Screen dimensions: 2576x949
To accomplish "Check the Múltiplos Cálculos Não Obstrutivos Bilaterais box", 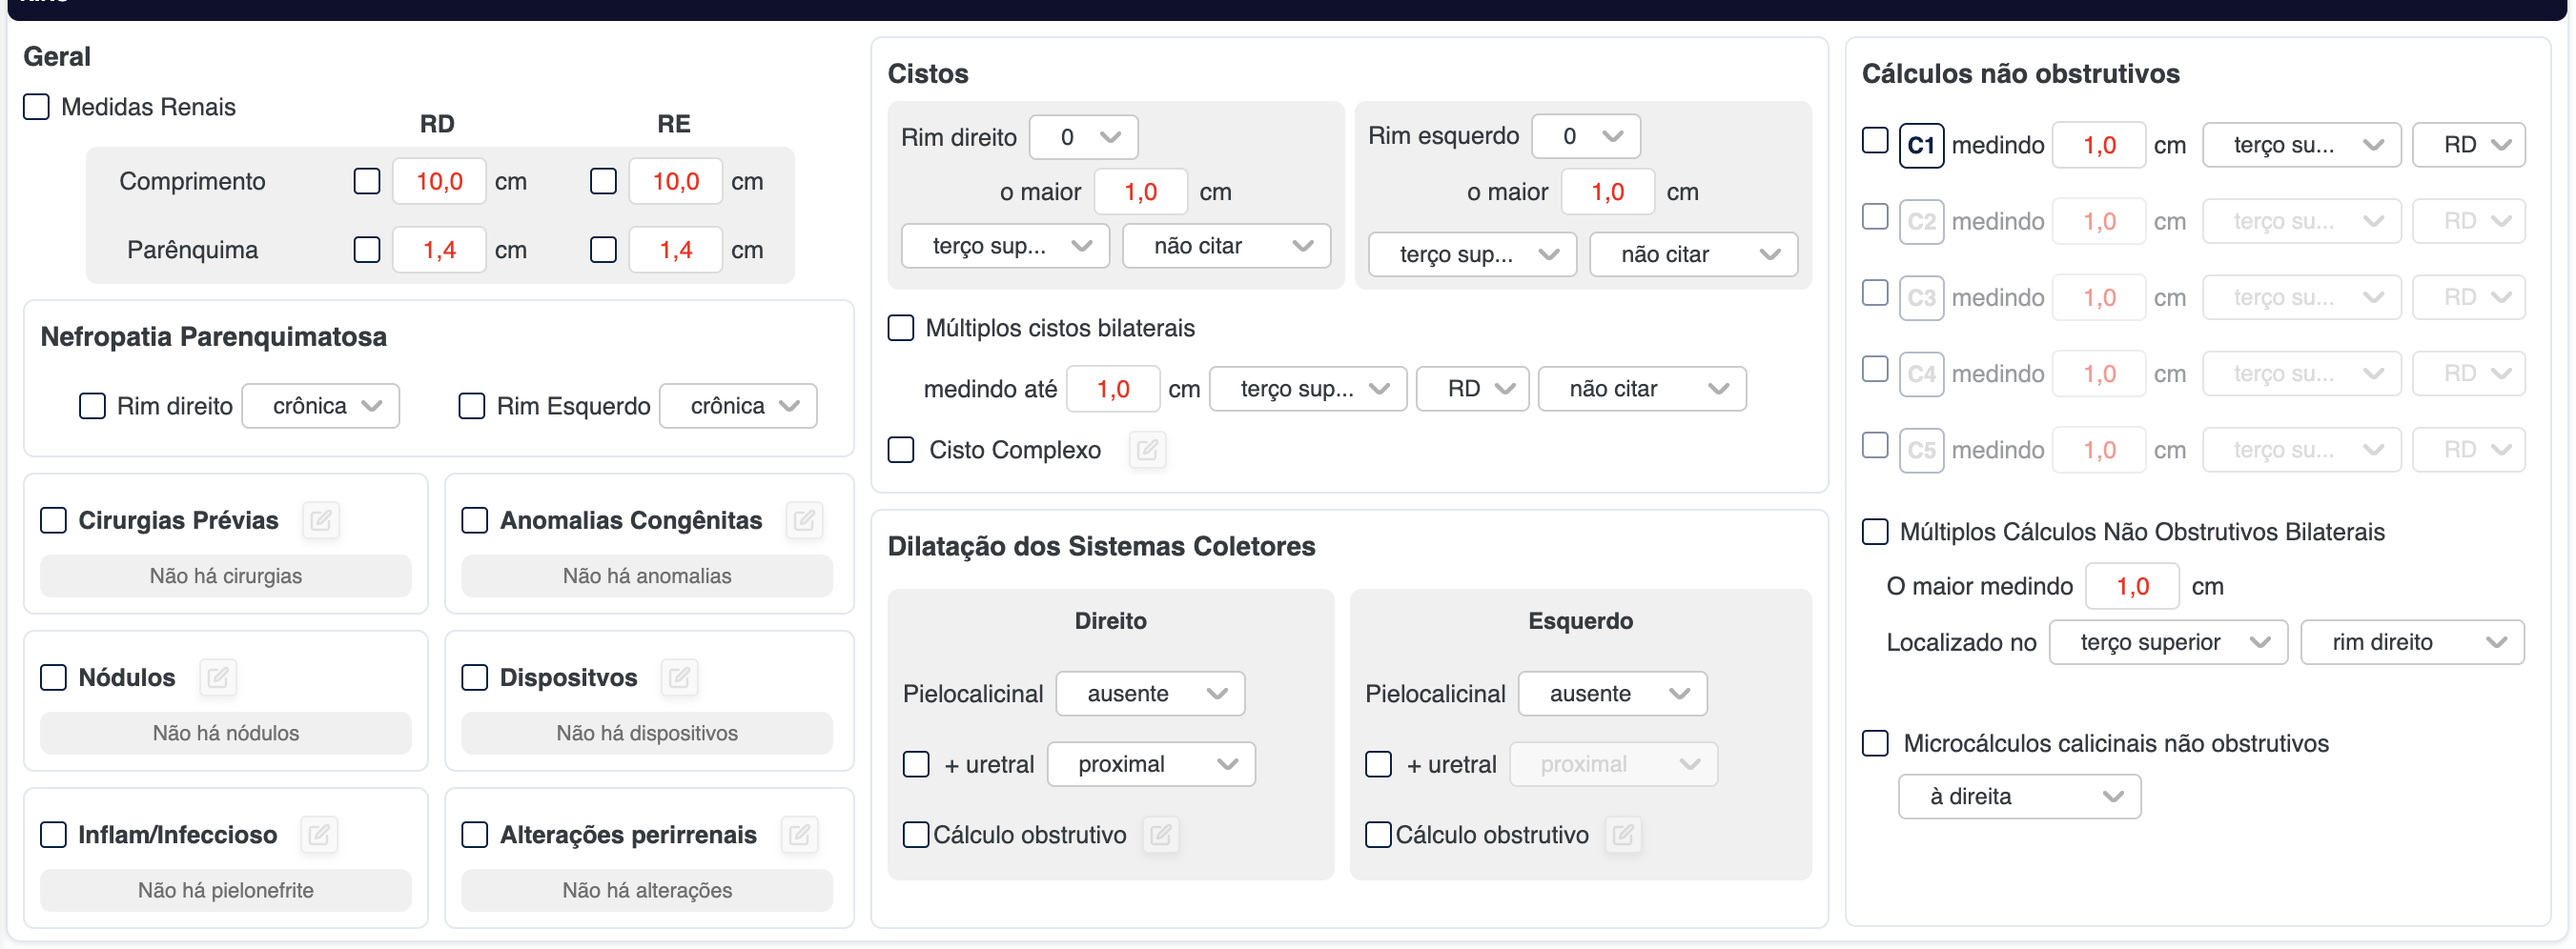I will 1875,533.
